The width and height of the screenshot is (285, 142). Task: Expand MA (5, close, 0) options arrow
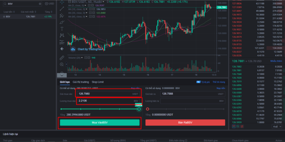click(x=85, y=5)
